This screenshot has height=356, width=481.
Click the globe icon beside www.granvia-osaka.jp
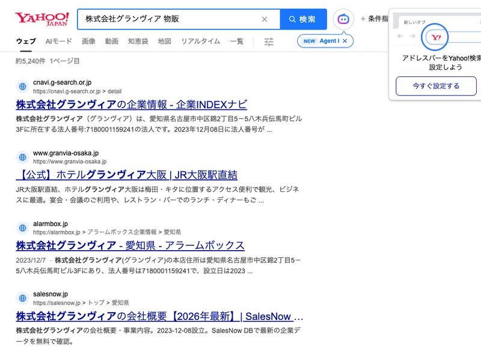pos(22,157)
